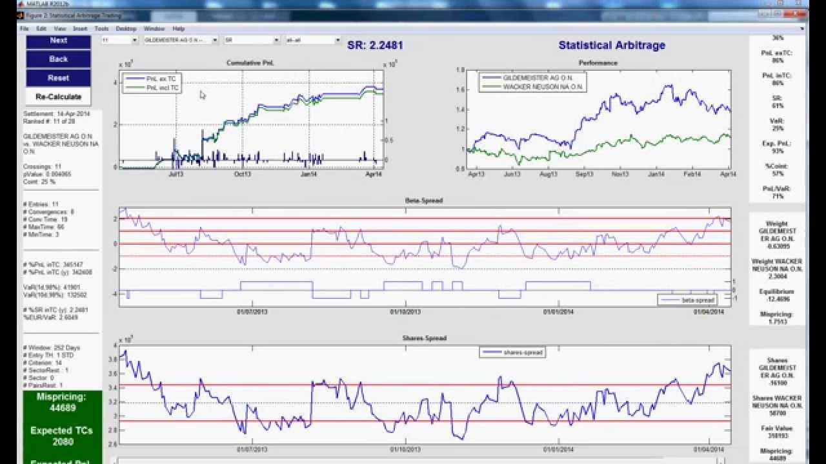Open the Window menu
Screen dimensions: 826x464
(x=154, y=29)
